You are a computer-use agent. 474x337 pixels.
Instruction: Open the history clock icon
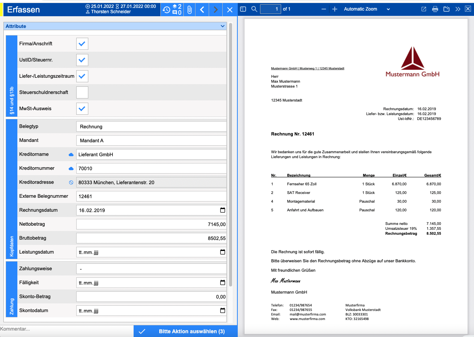click(166, 9)
